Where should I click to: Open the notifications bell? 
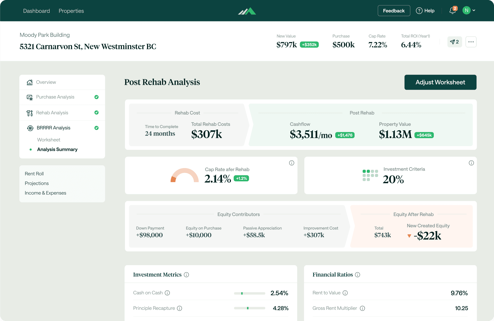[453, 11]
